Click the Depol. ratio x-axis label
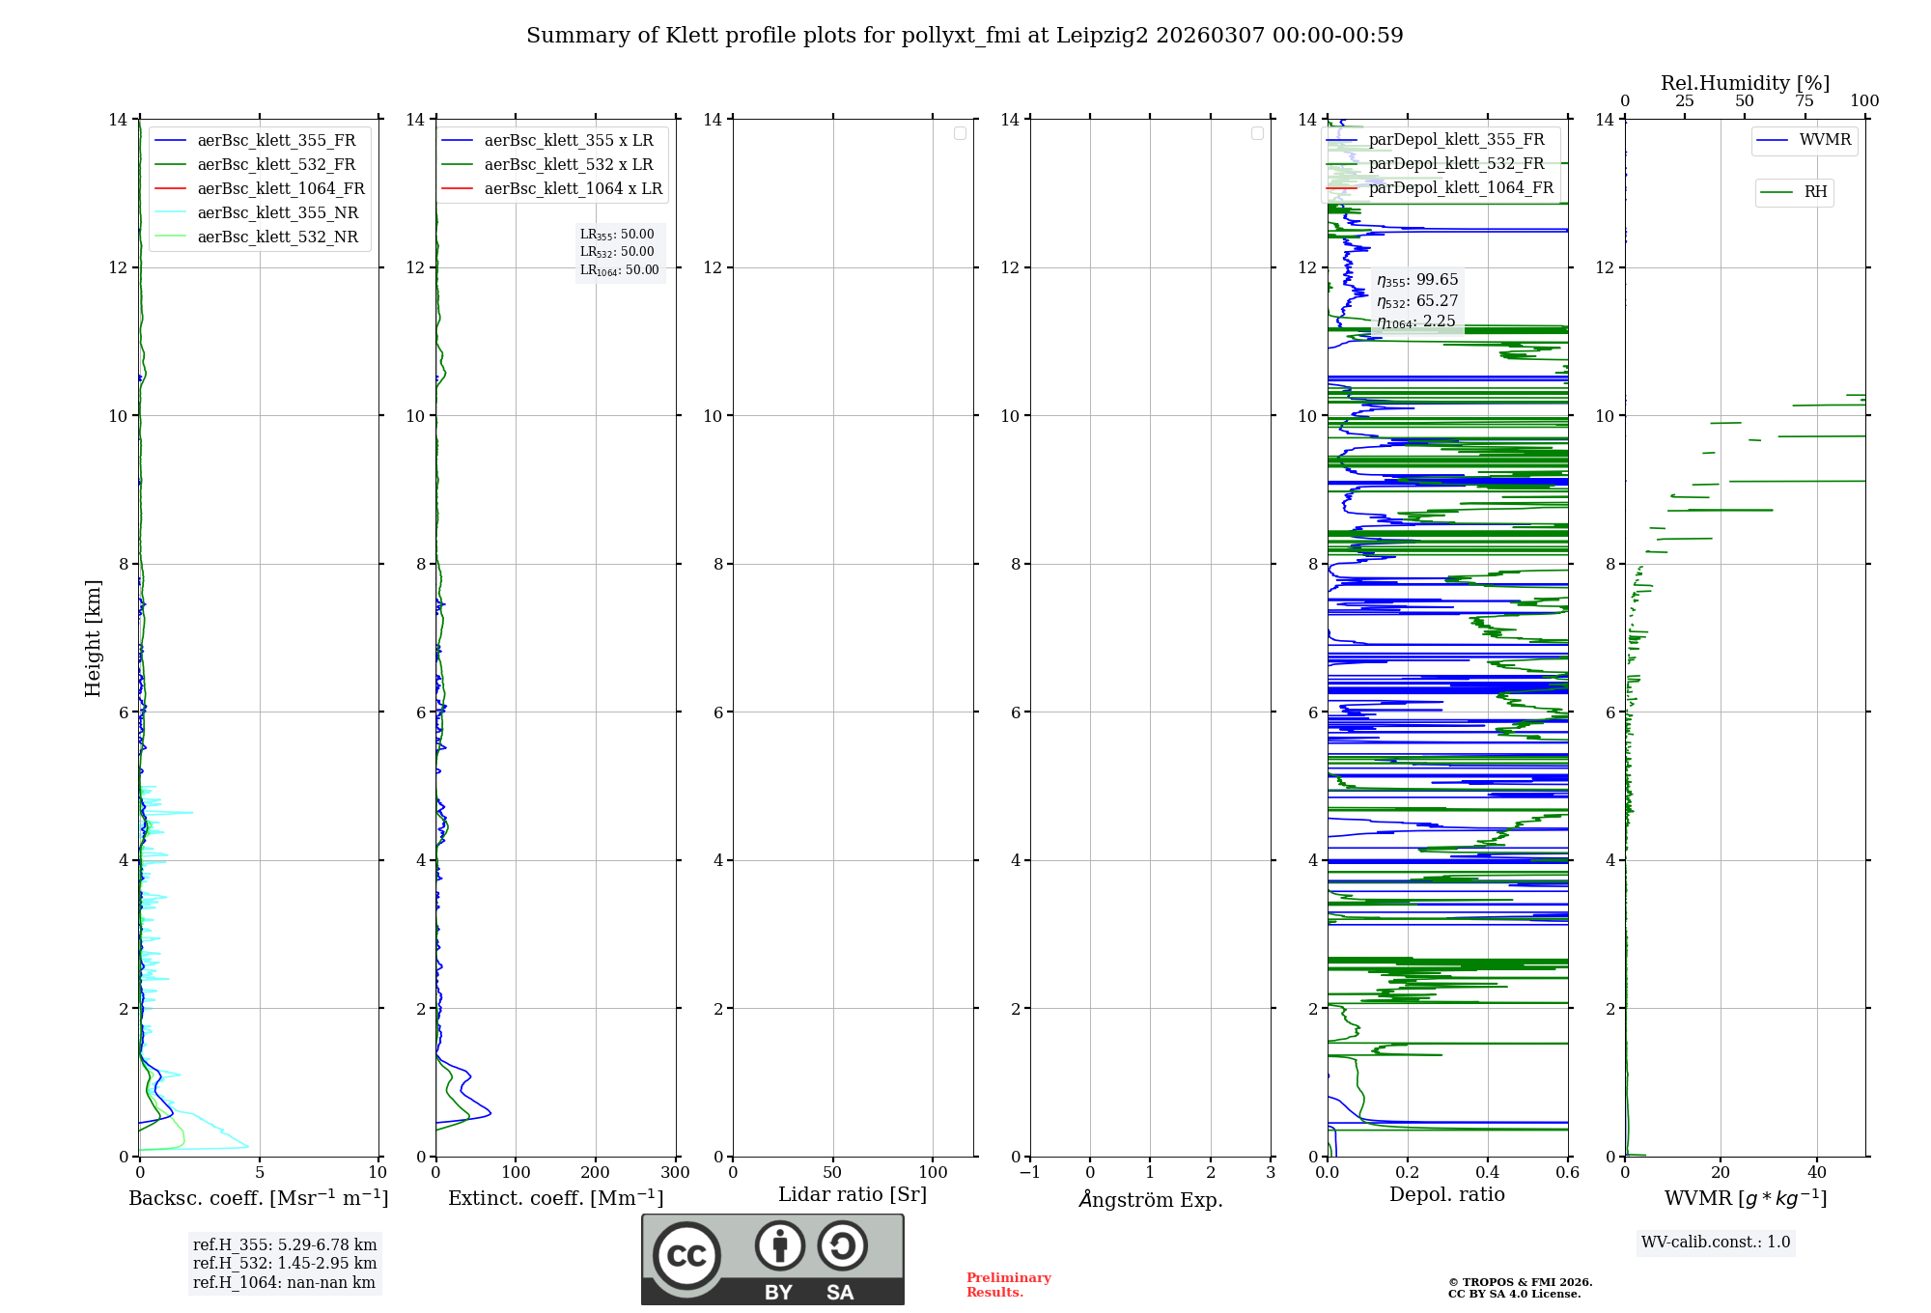The height and width of the screenshot is (1313, 1931). point(1446,1194)
